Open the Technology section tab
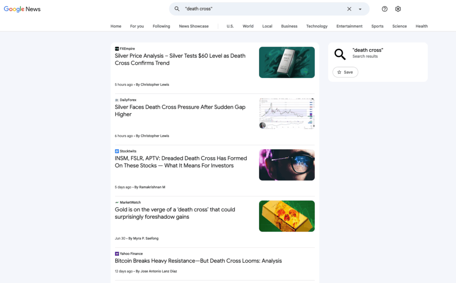 (317, 26)
